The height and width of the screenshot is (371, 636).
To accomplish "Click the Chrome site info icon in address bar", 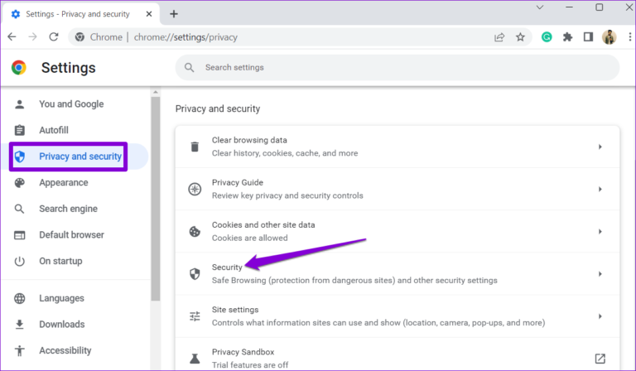I will 79,37.
